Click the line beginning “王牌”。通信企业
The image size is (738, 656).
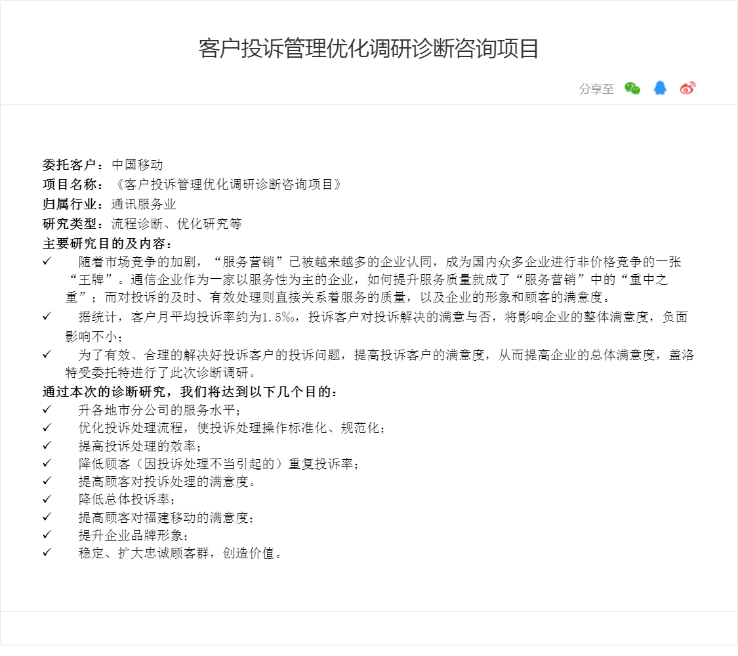[x=367, y=280]
